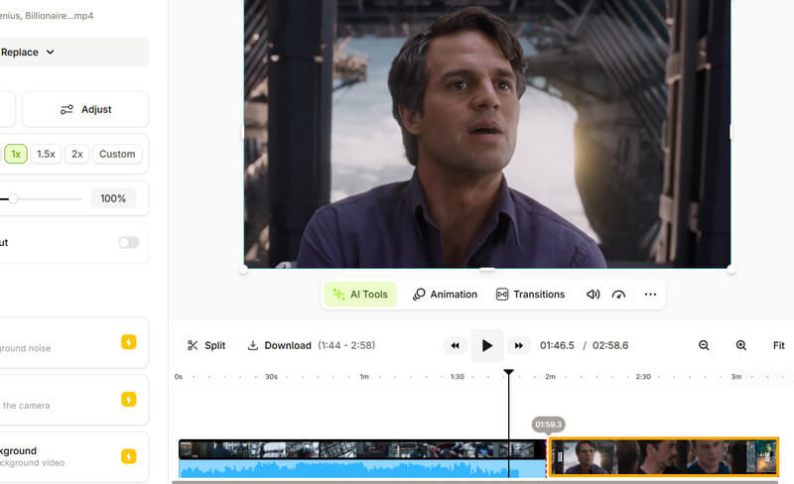The width and height of the screenshot is (794, 484).
Task: Click the (1:44 - 2:58) range label
Action: [x=346, y=345]
